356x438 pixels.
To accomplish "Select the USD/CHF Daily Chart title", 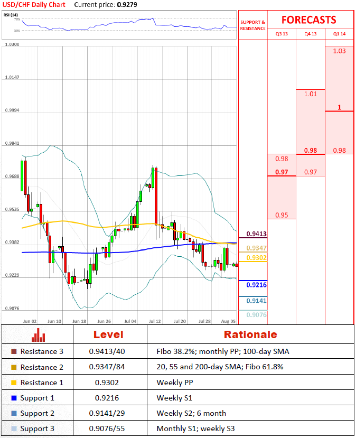I will 34,5.
